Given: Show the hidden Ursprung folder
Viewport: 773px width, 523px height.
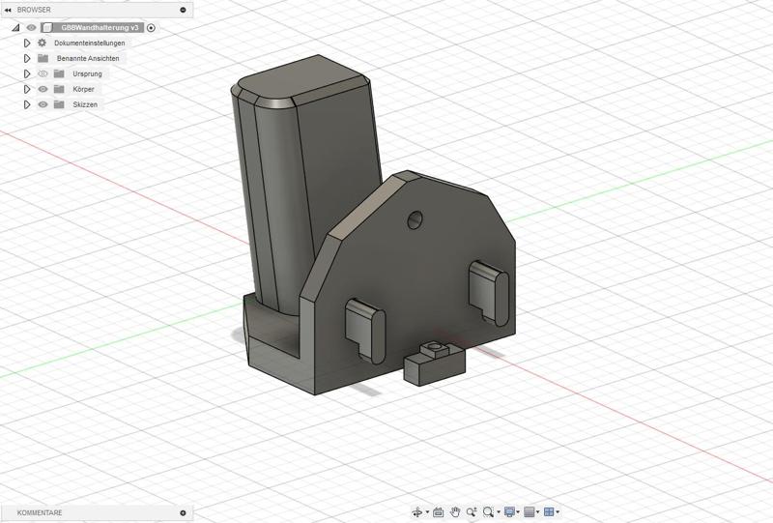Looking at the screenshot, I should click(43, 74).
